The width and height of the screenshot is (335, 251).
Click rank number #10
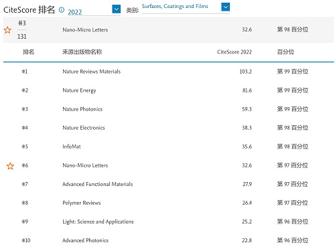pyautogui.click(x=26, y=240)
